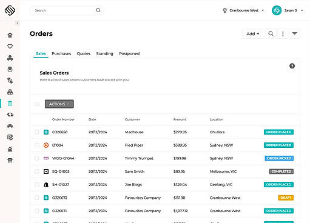Sort by Customer column header

(x=132, y=119)
